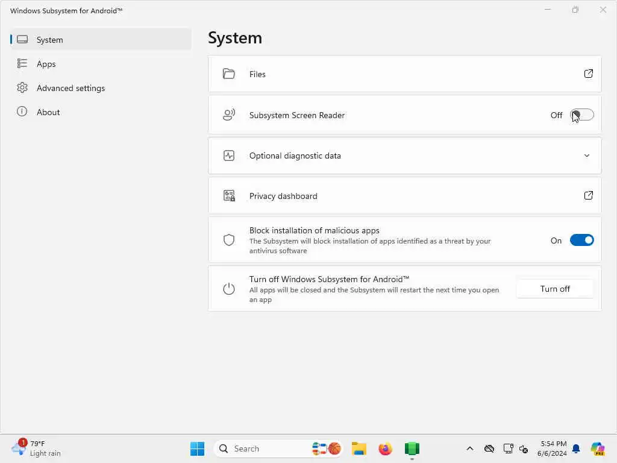The height and width of the screenshot is (463, 617).
Task: Minimize the Windows Subsystem for Android window
Action: [547, 10]
